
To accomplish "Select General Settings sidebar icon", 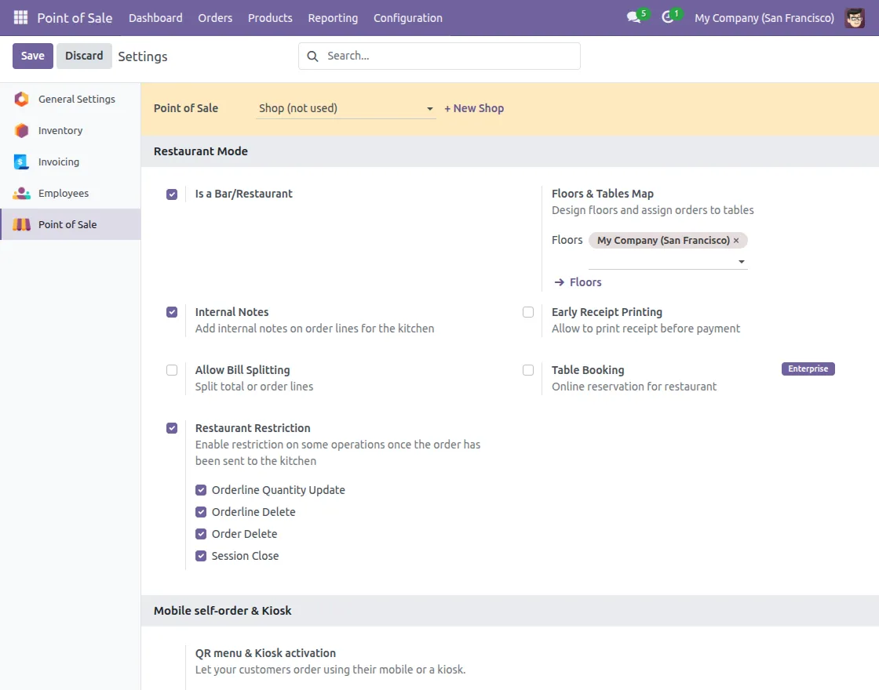I will (22, 99).
